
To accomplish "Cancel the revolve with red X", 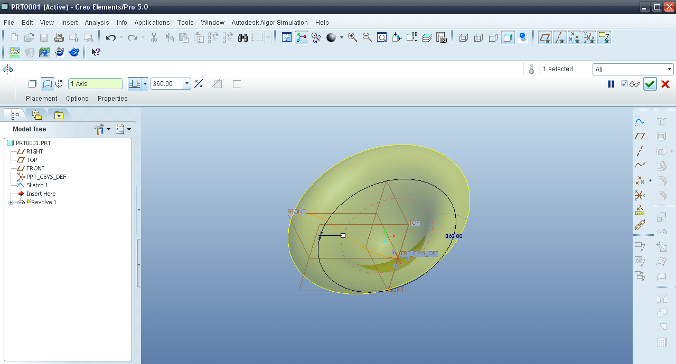I will [665, 84].
